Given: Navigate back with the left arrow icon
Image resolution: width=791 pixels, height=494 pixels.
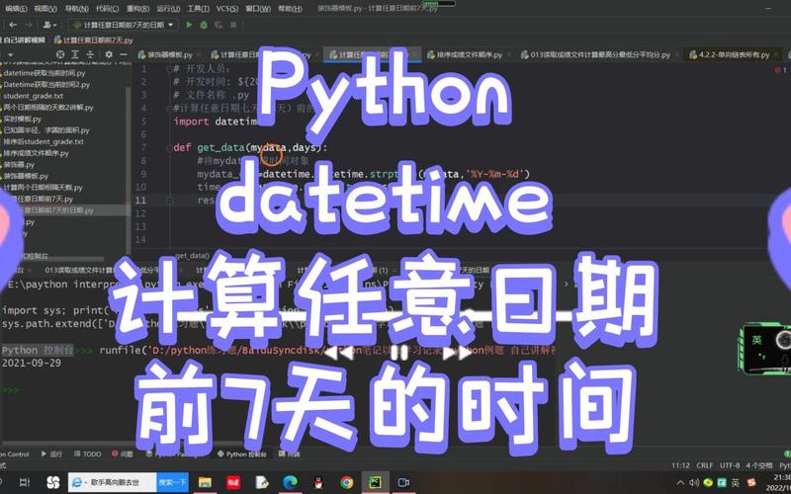Looking at the screenshot, I should [x=13, y=25].
